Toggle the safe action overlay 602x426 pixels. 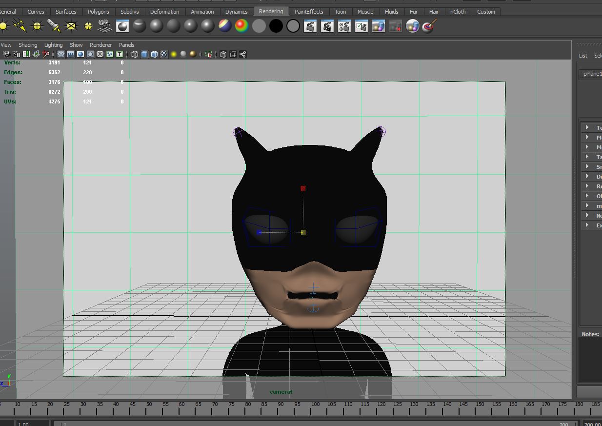tap(110, 54)
